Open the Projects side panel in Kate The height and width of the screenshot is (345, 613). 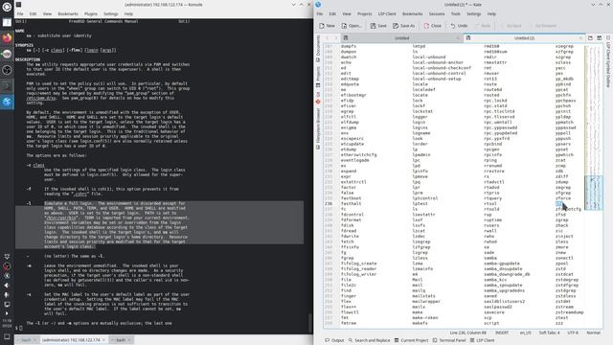click(x=318, y=77)
